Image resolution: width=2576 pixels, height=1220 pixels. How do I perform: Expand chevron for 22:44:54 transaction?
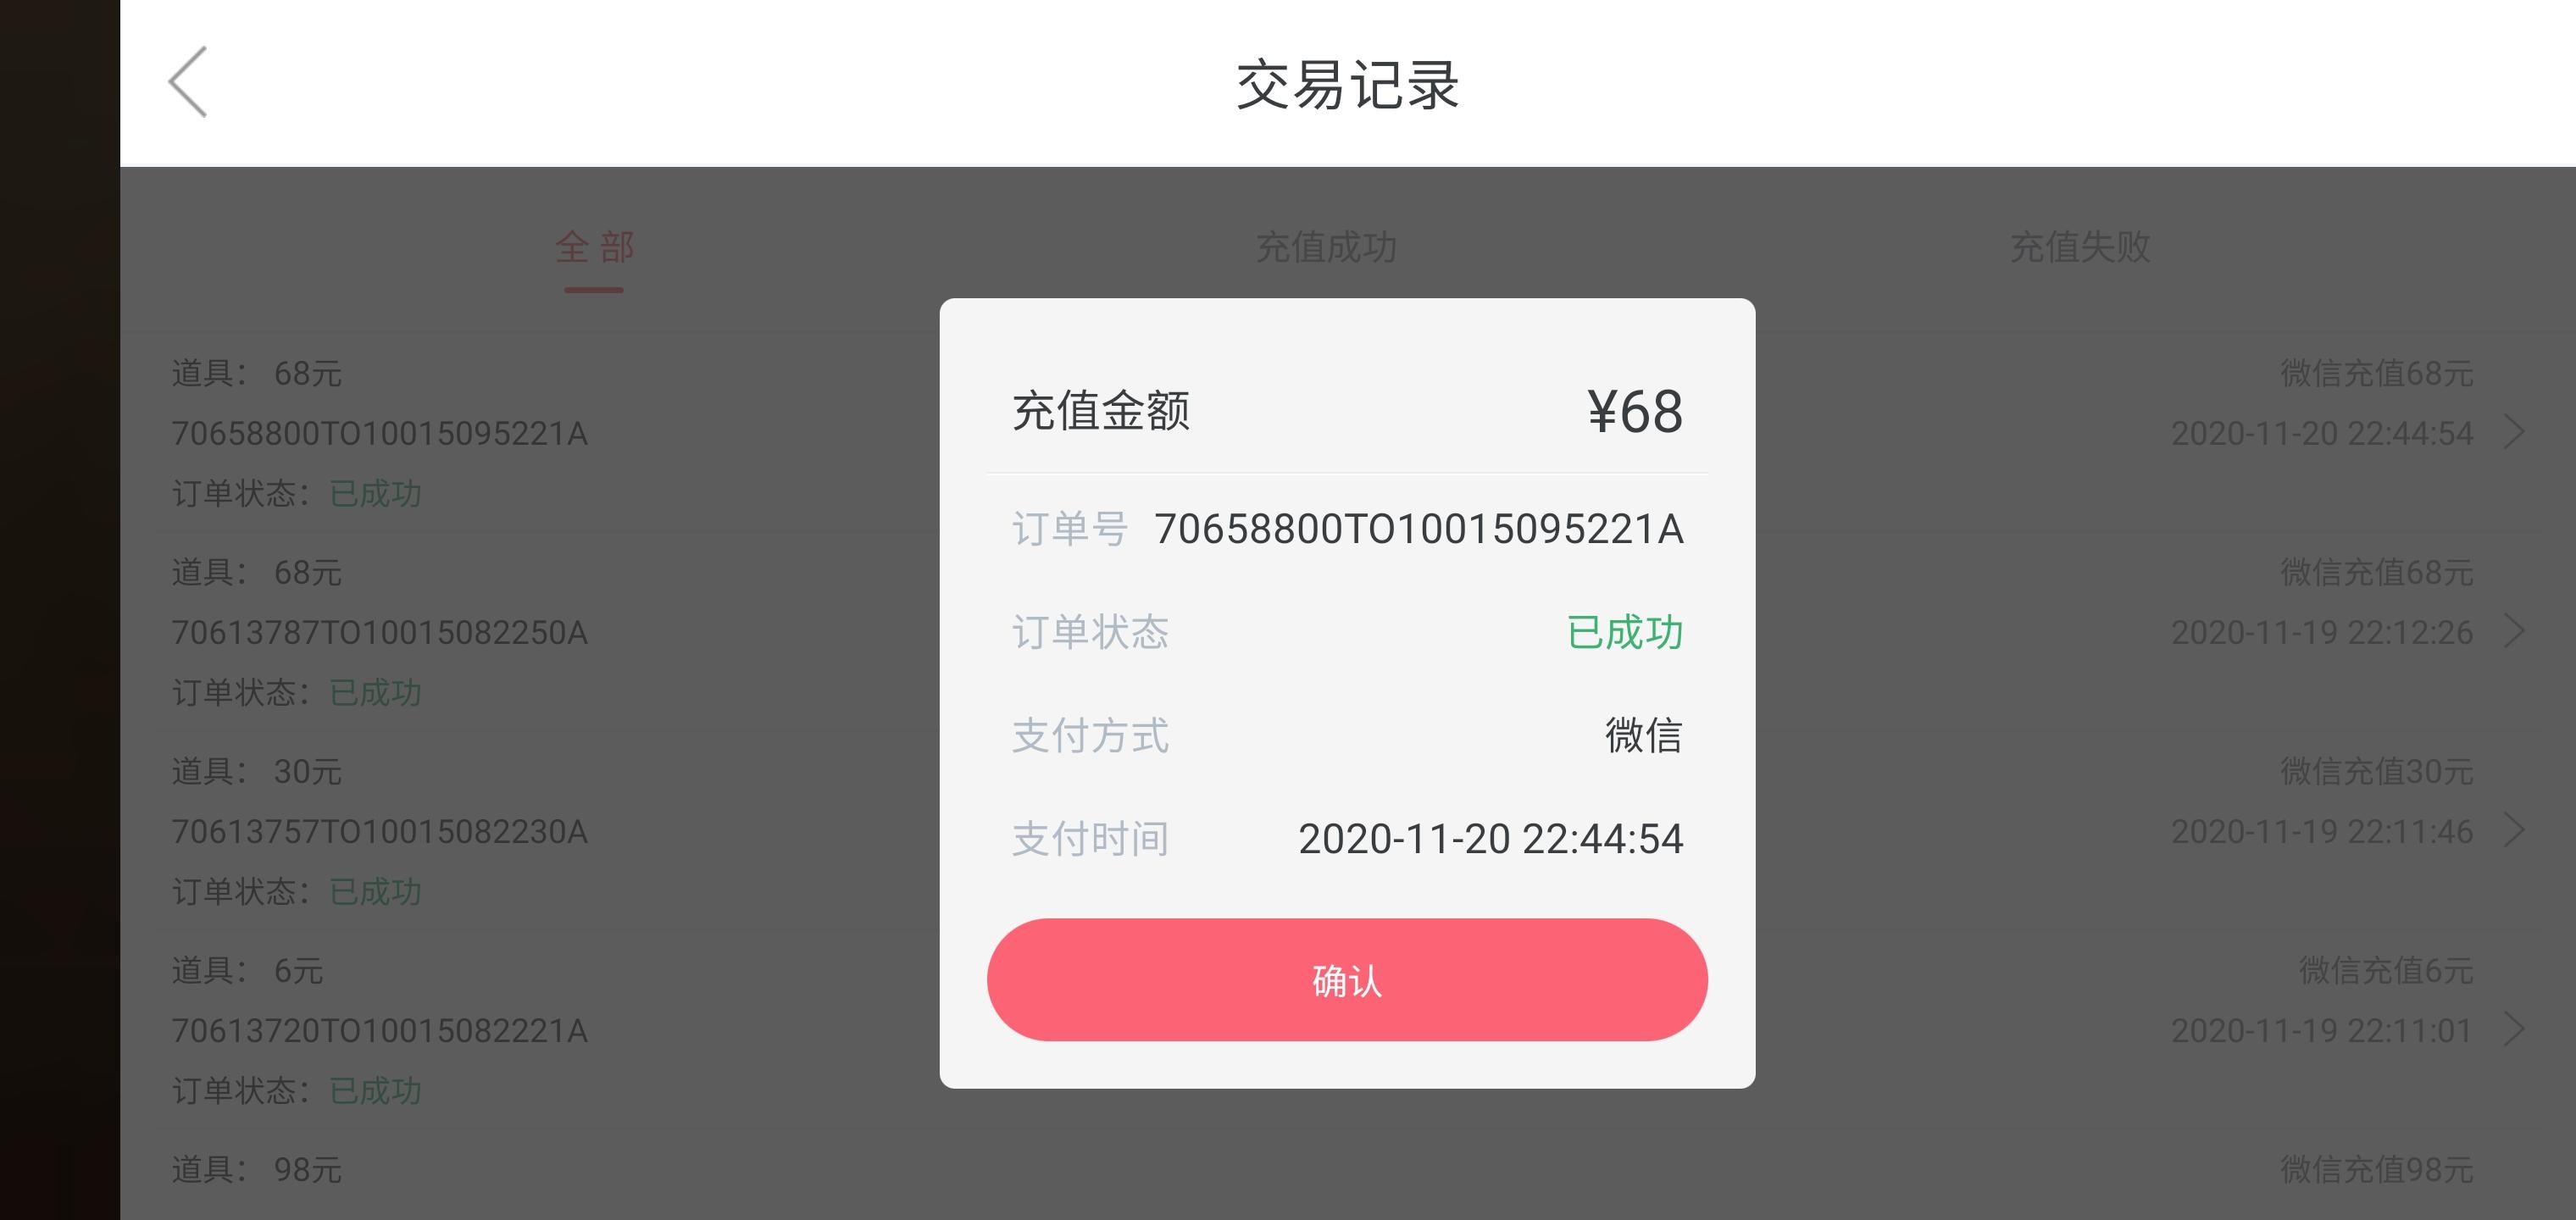pyautogui.click(x=2515, y=433)
